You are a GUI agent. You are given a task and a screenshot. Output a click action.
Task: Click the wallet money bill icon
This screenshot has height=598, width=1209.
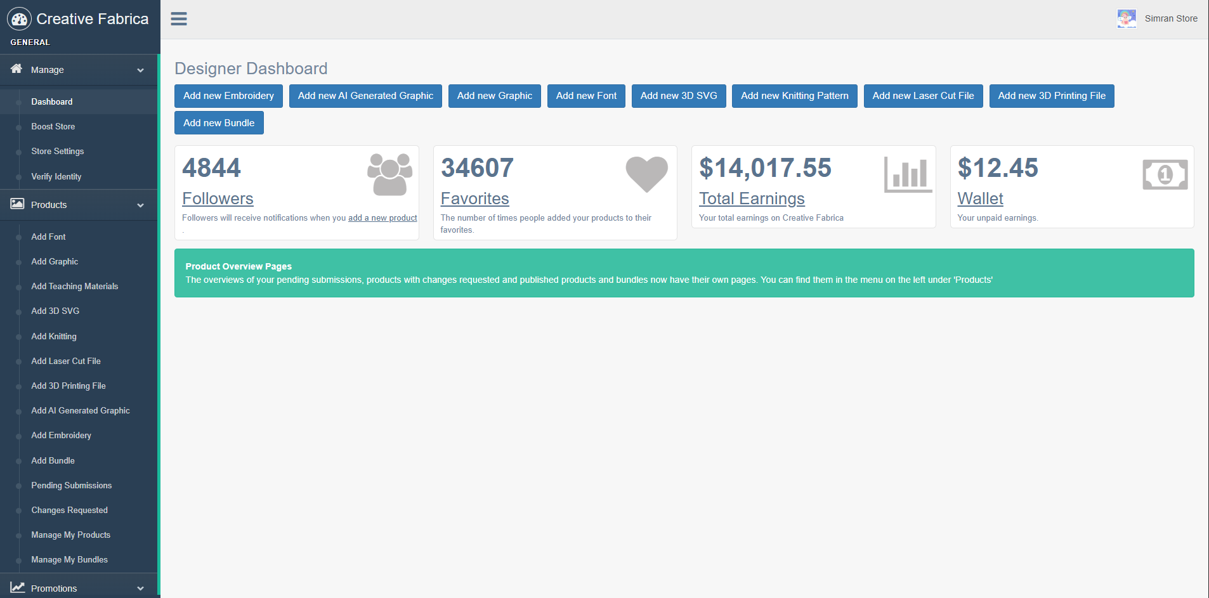[x=1165, y=174]
